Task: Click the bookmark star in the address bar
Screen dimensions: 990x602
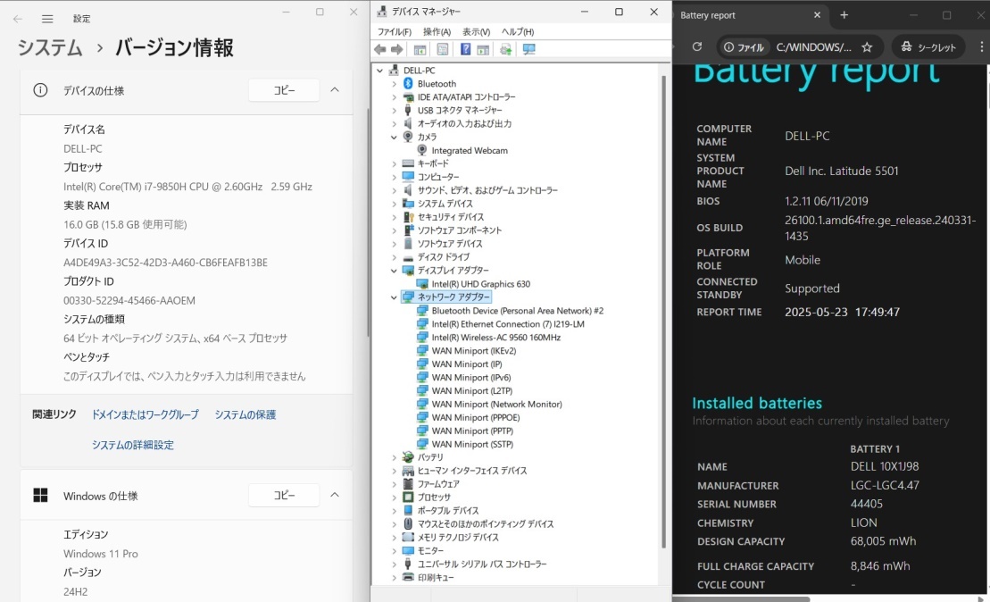Action: pyautogui.click(x=867, y=46)
